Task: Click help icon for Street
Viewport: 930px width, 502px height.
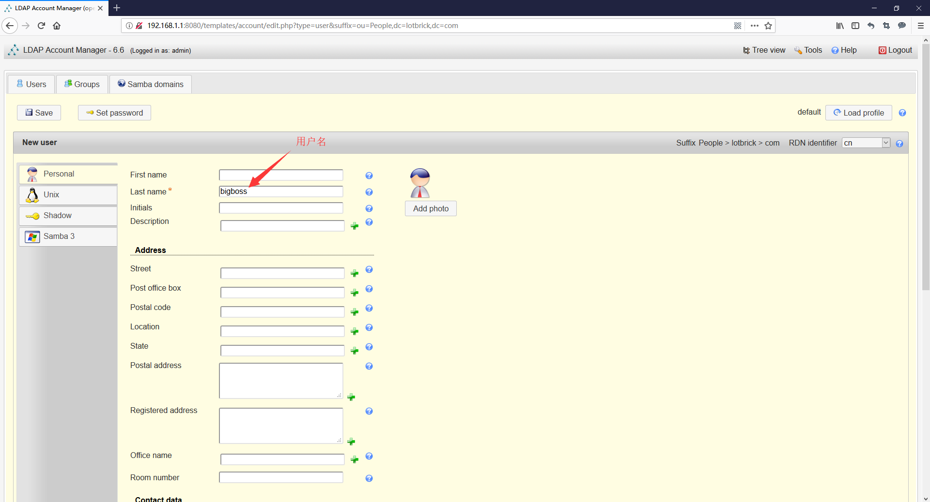Action: click(369, 269)
